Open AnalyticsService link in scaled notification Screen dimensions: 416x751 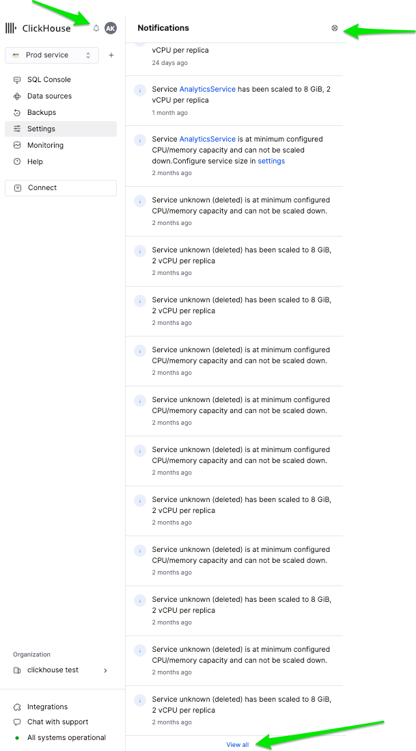coord(207,90)
